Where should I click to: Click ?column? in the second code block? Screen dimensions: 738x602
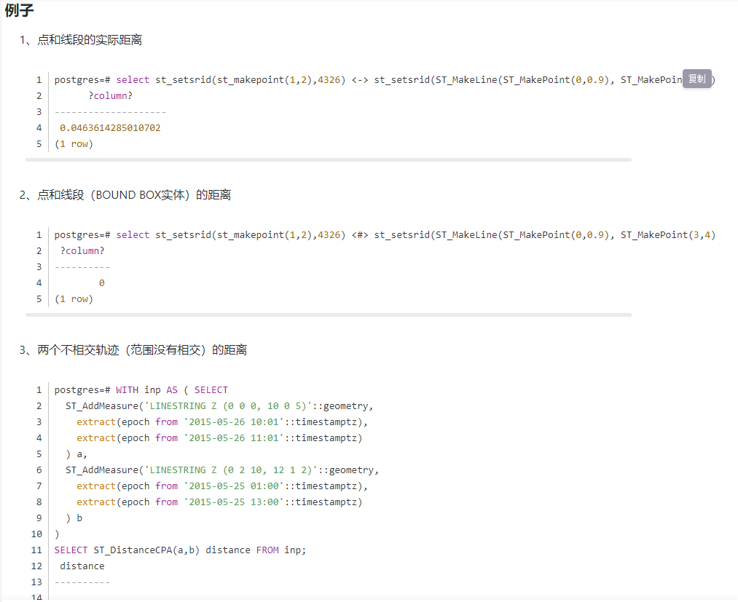point(82,251)
